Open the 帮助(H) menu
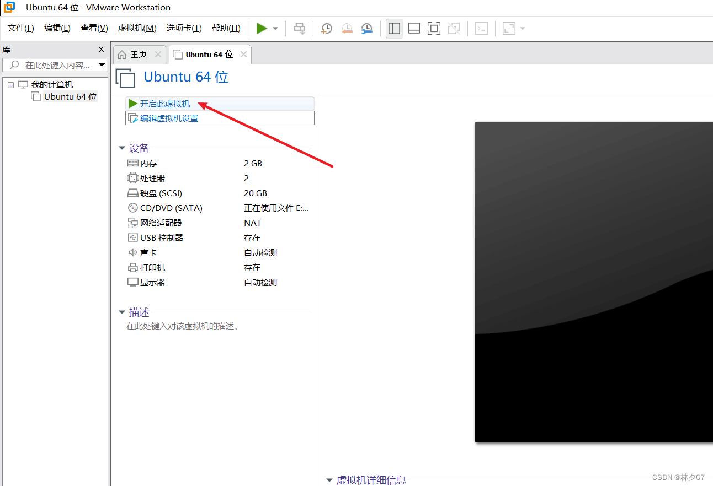Viewport: 713px width, 486px height. [x=226, y=28]
